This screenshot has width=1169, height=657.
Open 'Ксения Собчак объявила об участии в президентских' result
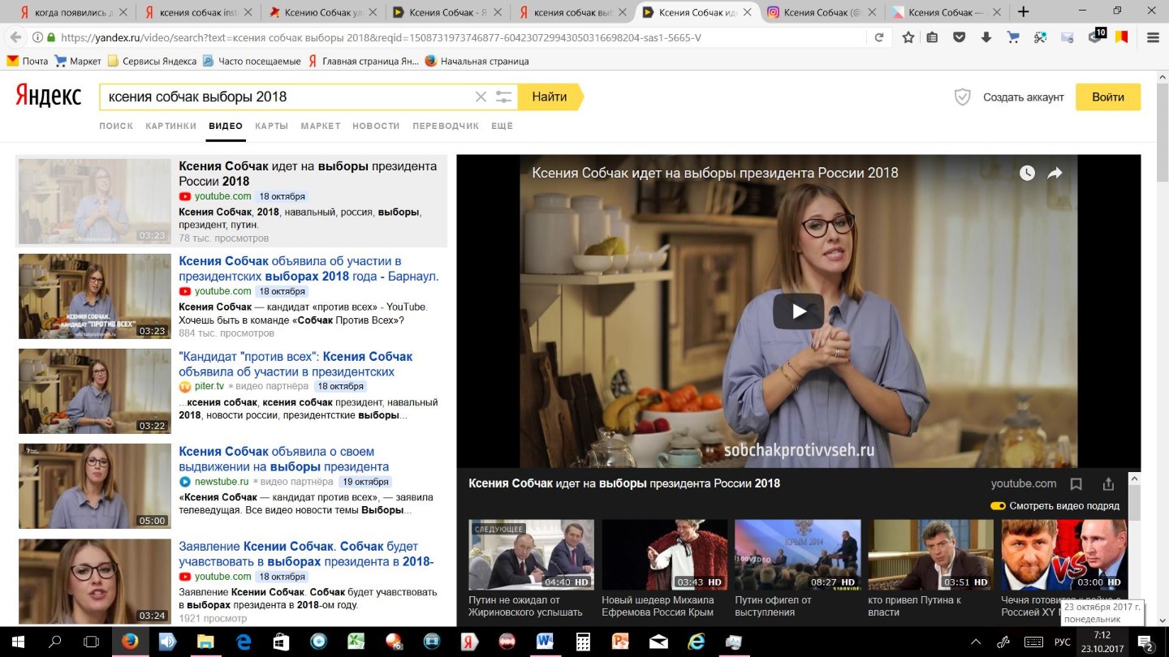coord(308,268)
